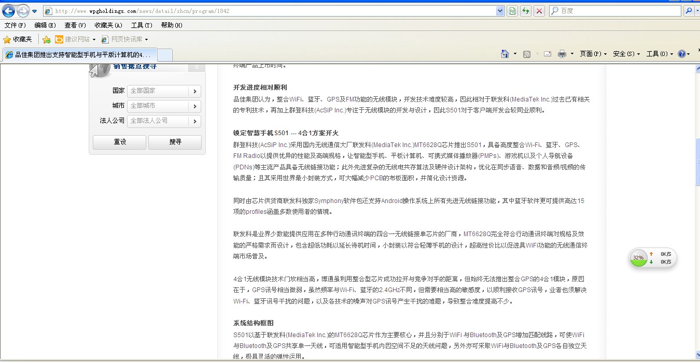Open the Home button dropdown arrow

pyautogui.click(x=515, y=54)
